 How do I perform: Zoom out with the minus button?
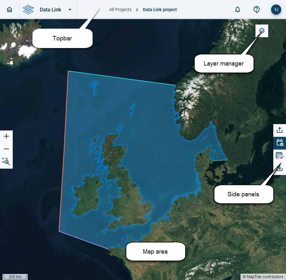coord(6,149)
